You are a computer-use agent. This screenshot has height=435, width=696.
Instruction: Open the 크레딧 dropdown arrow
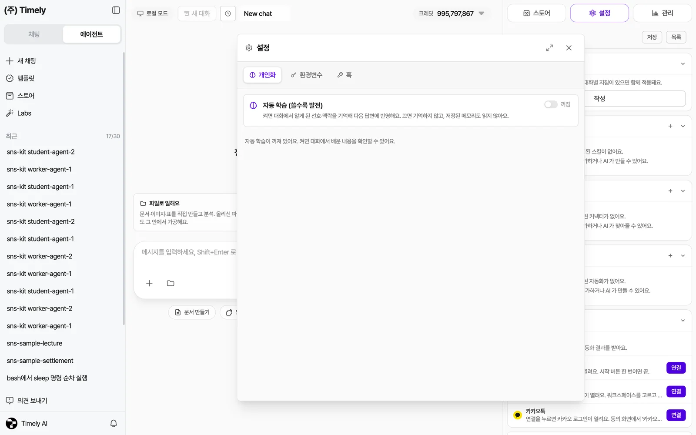coord(481,13)
